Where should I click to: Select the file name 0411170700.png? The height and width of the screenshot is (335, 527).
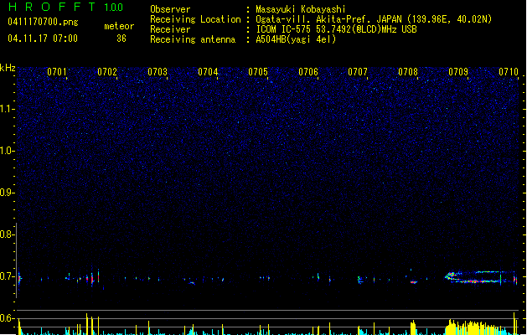click(43, 22)
